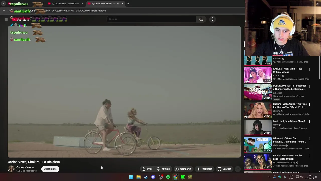Go back with browser back arrow
Viewport: 321px width, 181px height.
point(4,11)
